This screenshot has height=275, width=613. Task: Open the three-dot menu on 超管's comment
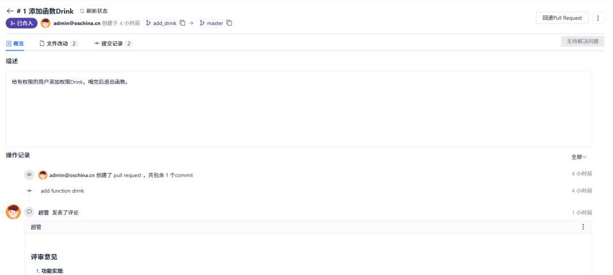coord(582,227)
